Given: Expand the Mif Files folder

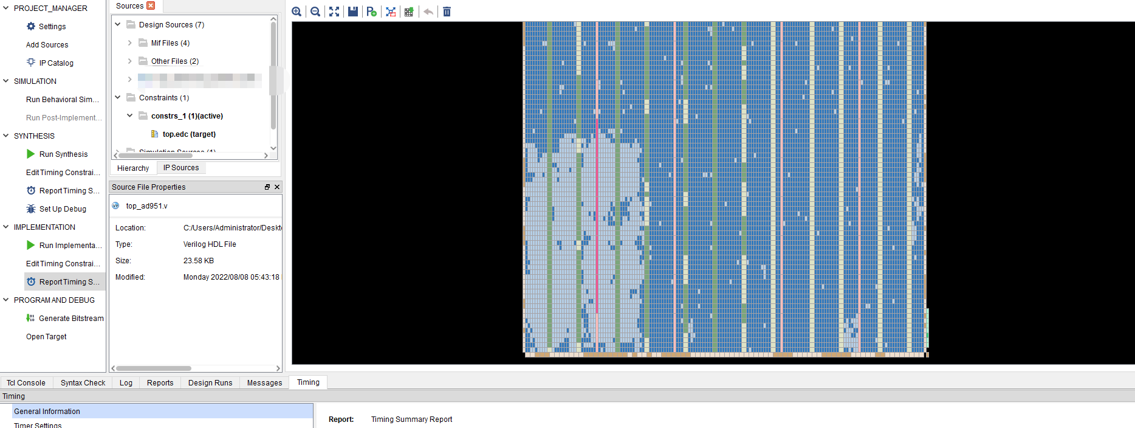Looking at the screenshot, I should [130, 43].
